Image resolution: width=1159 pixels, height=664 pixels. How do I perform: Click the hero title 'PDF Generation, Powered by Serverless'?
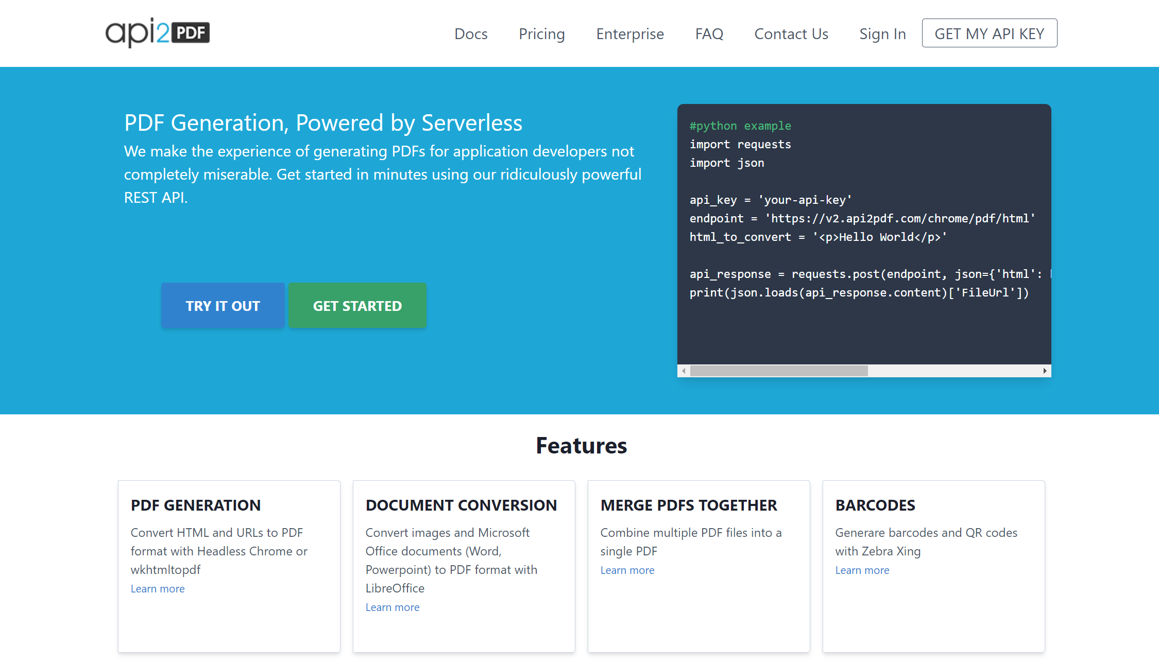click(323, 123)
